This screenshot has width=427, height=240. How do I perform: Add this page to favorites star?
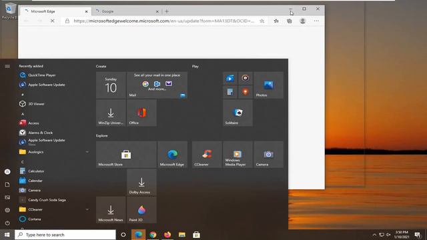[262, 21]
